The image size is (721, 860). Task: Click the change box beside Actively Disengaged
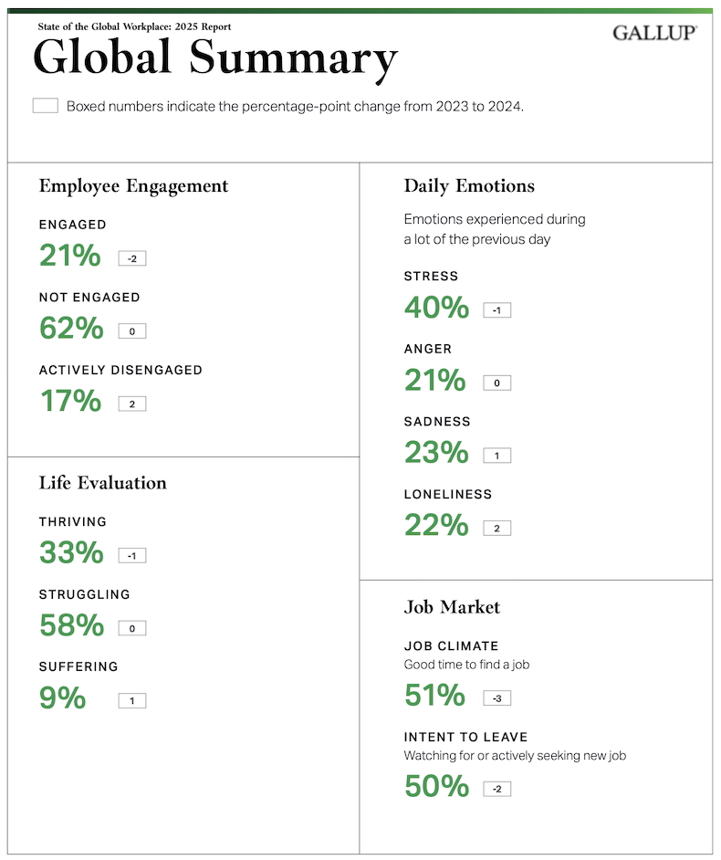click(132, 404)
